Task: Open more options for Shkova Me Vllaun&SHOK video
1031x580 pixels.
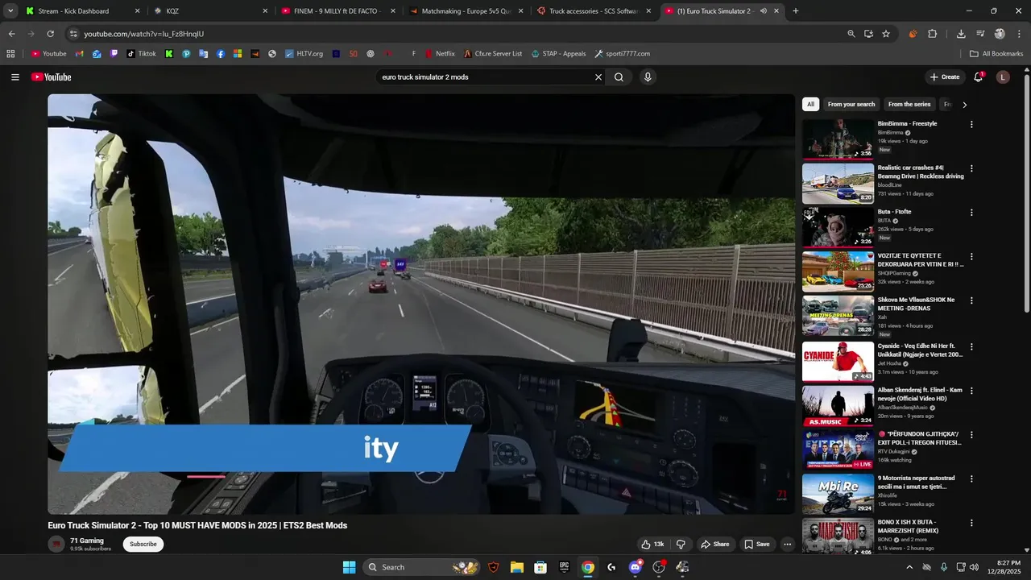Action: click(x=971, y=300)
